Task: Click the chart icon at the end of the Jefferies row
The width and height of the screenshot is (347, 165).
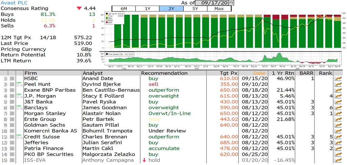Action: (x=339, y=143)
